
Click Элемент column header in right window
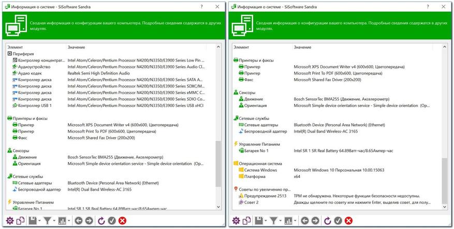click(241, 47)
